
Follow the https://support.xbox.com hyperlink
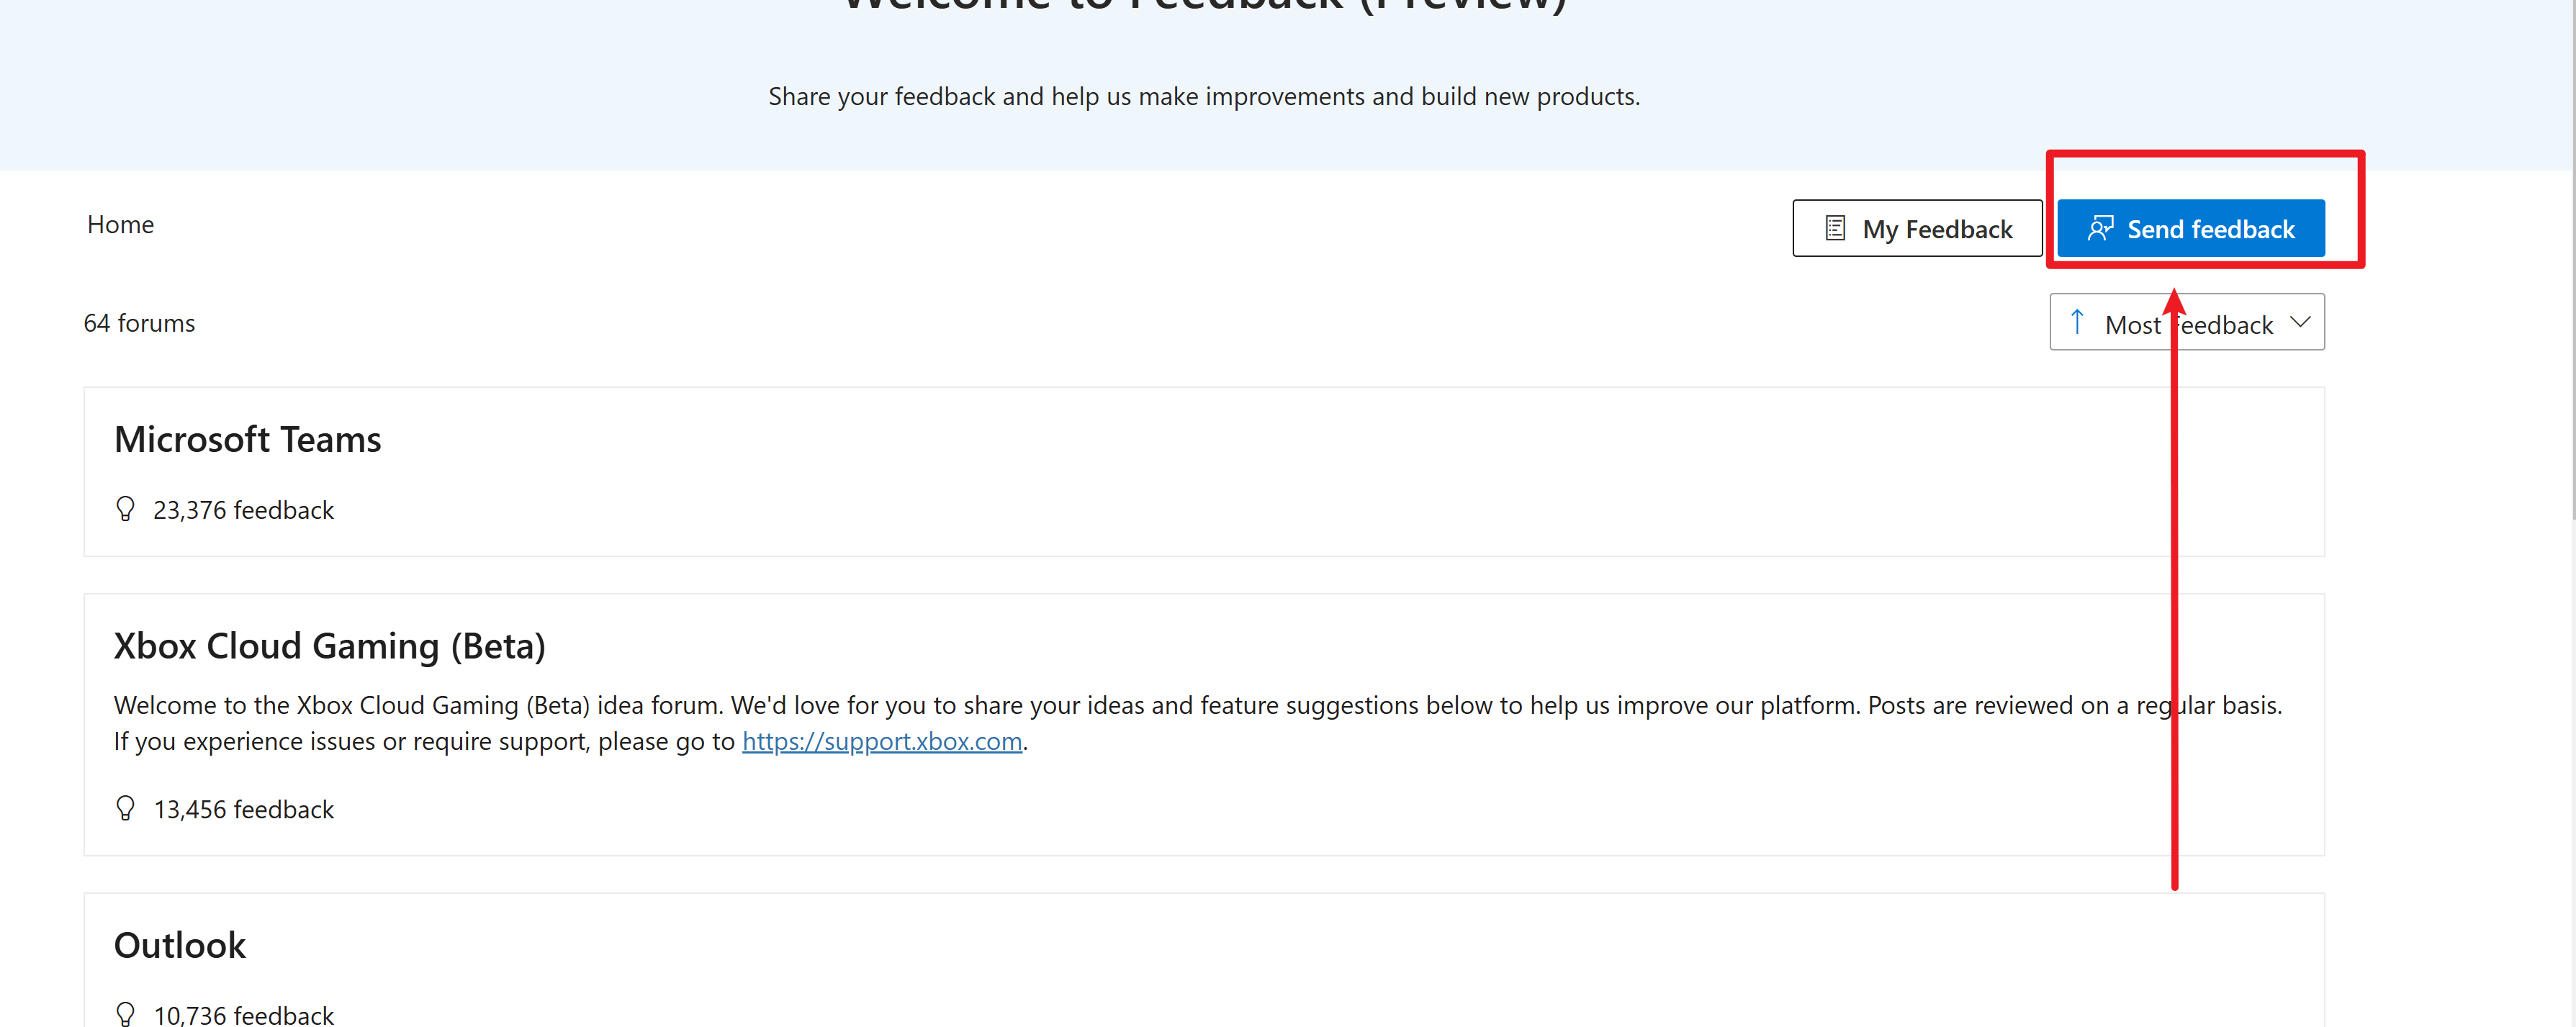pyautogui.click(x=882, y=741)
